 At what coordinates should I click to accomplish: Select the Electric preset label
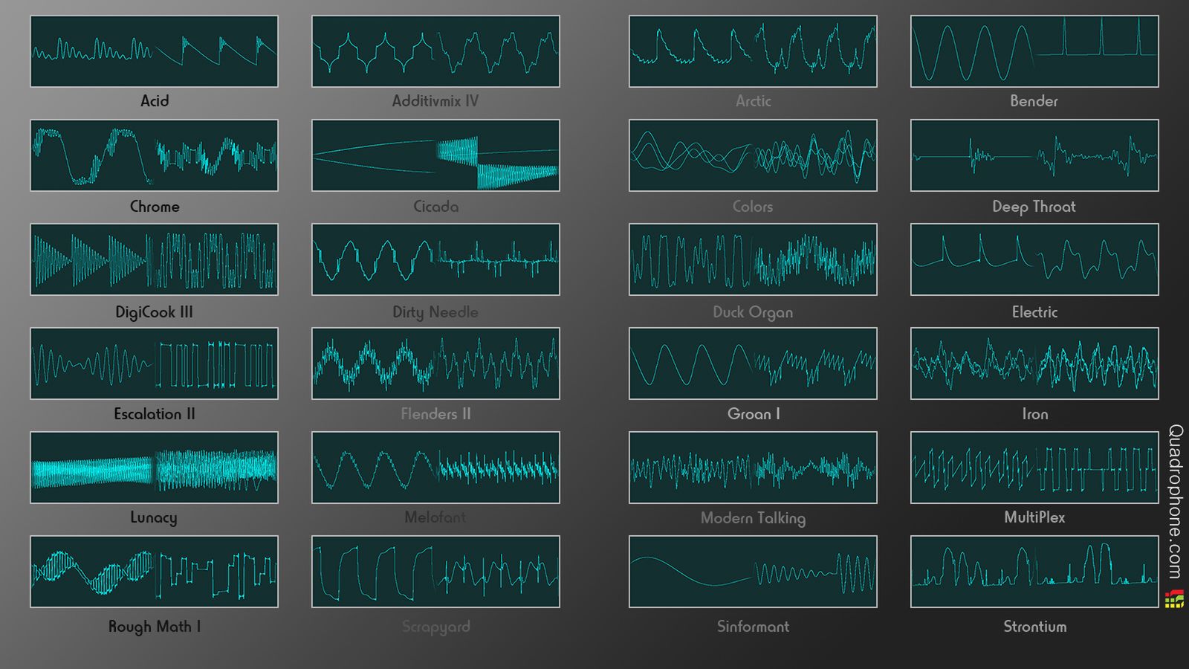(x=1034, y=312)
